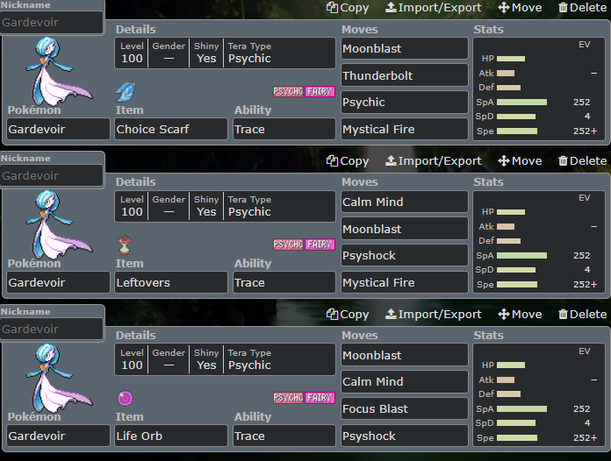
Task: Open the details box of the Choice Scarf set
Action: pyautogui.click(x=225, y=53)
